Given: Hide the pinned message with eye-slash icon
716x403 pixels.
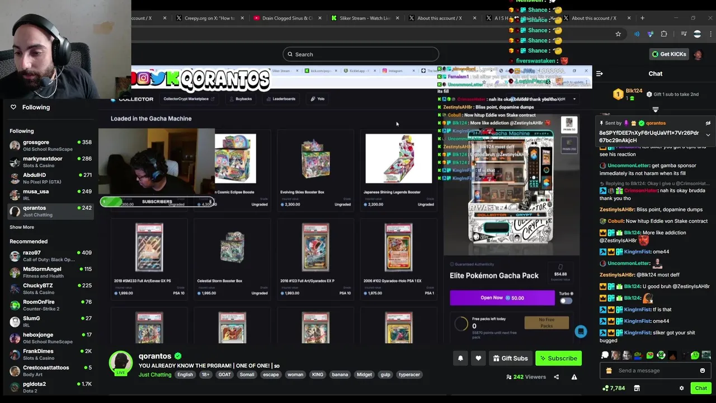Looking at the screenshot, I should click(x=708, y=123).
